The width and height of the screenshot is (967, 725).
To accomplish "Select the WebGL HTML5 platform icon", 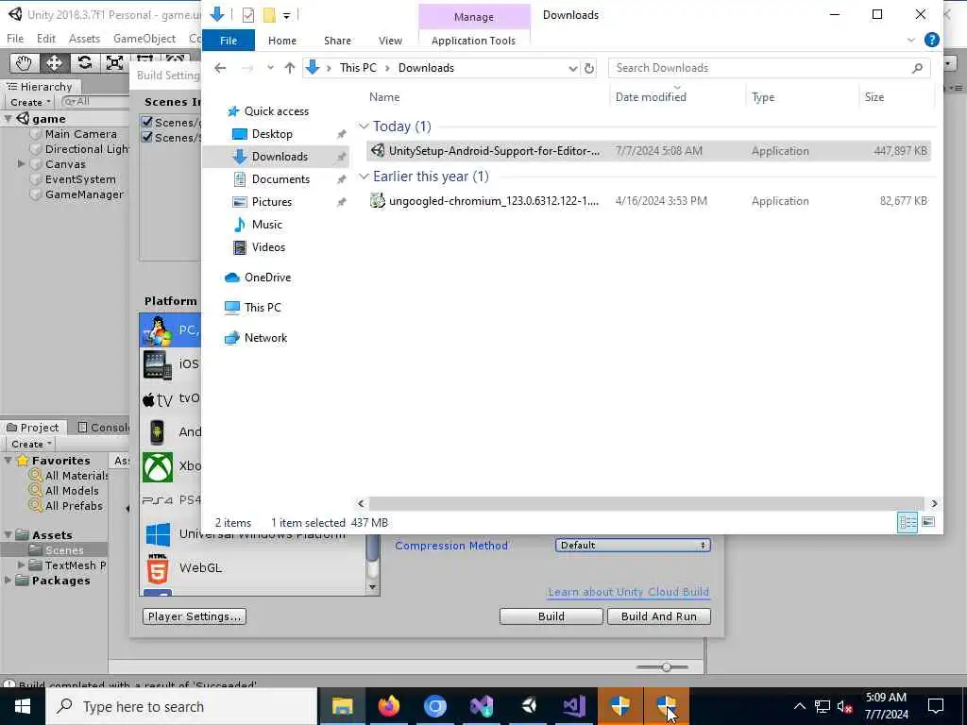I will tap(158, 568).
